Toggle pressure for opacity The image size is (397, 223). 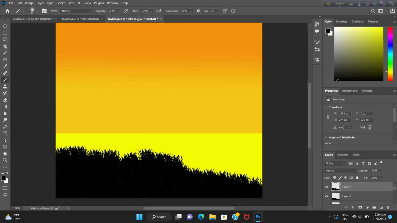click(126, 11)
